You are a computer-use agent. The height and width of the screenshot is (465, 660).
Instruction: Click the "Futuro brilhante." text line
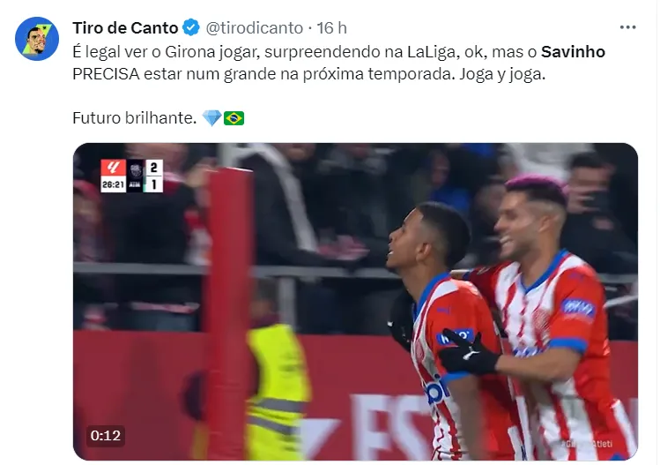(134, 118)
